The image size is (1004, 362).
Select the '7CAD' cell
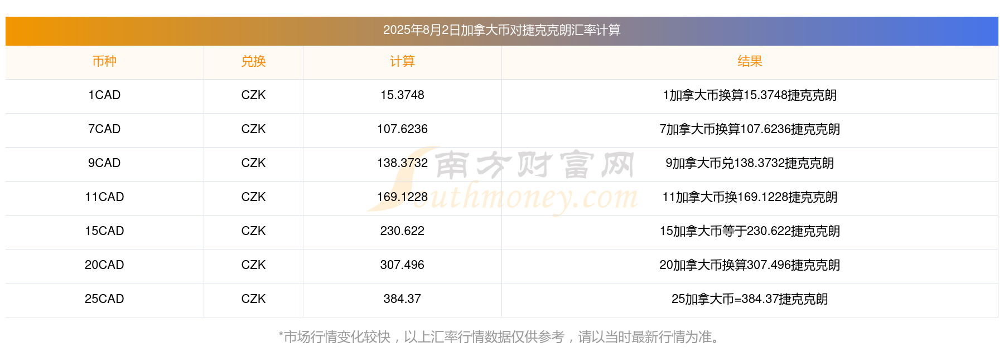click(x=104, y=129)
